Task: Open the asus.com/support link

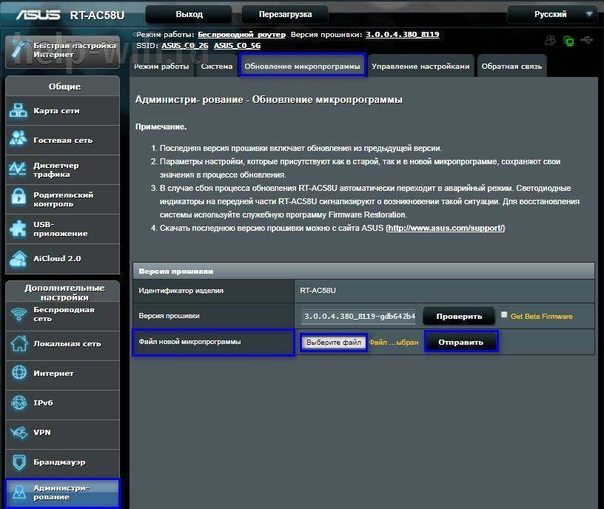Action: pos(446,228)
